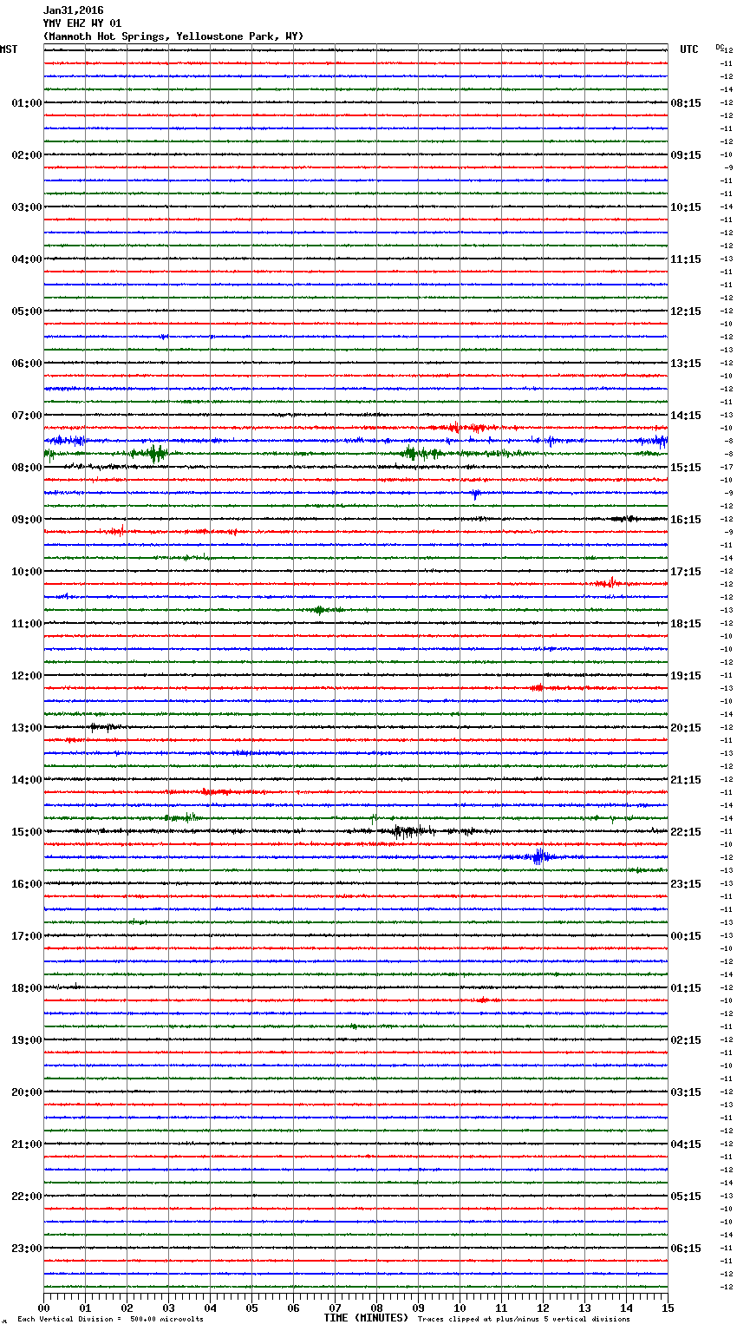The image size is (737, 1331).
Task: Select the 02:00 MST time label
Action: pyautogui.click(x=26, y=155)
